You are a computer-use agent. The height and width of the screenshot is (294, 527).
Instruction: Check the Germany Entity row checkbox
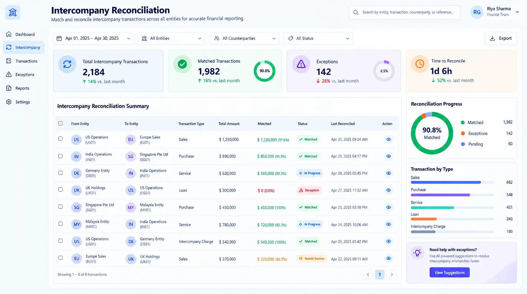pos(61,173)
